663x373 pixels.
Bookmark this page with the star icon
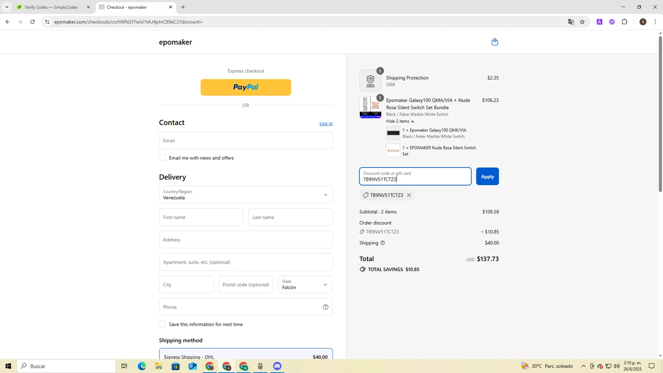(582, 22)
